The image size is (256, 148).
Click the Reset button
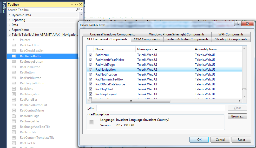[241, 139]
